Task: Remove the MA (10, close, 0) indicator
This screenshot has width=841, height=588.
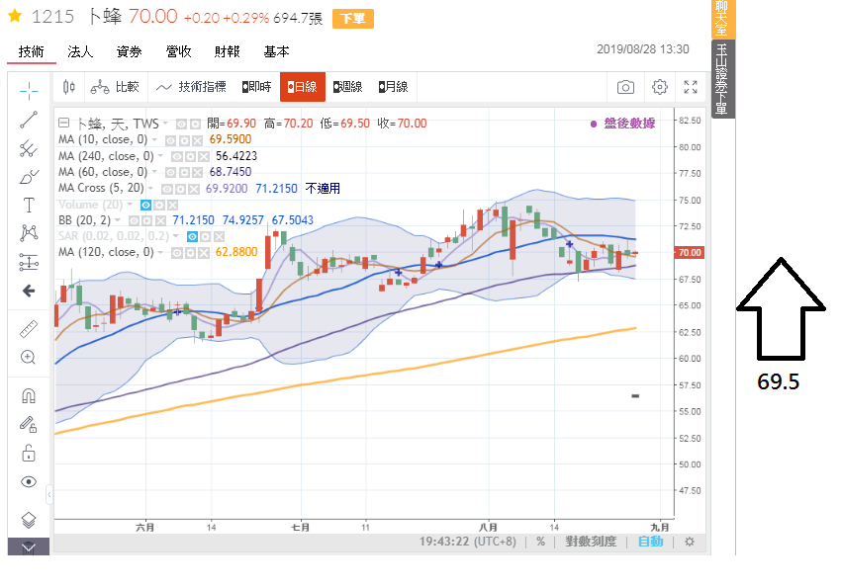Action: coord(197,140)
